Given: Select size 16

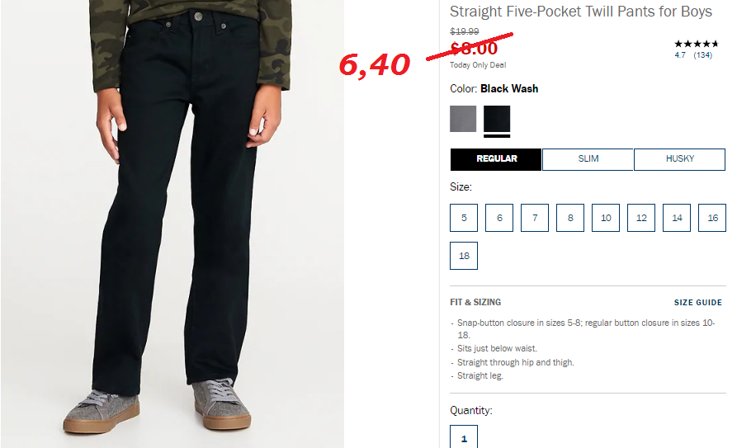Looking at the screenshot, I should (x=712, y=218).
